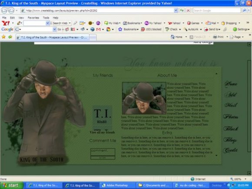Click the RS PageRank icon on Google toolbar
Screen dimensions: 252x189
[x=73, y=29]
